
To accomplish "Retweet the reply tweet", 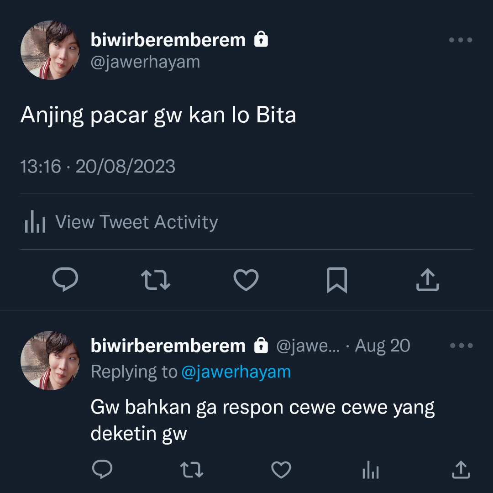I will pyautogui.click(x=191, y=469).
